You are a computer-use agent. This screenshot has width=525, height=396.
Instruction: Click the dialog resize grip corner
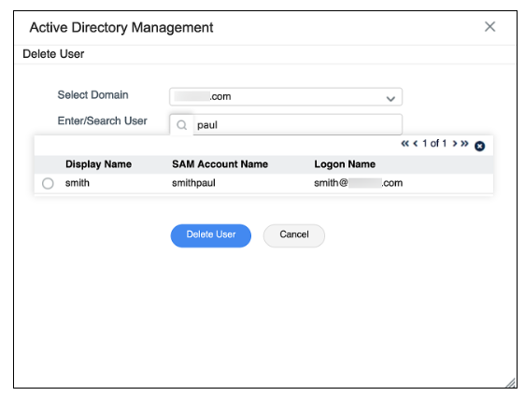click(x=511, y=383)
